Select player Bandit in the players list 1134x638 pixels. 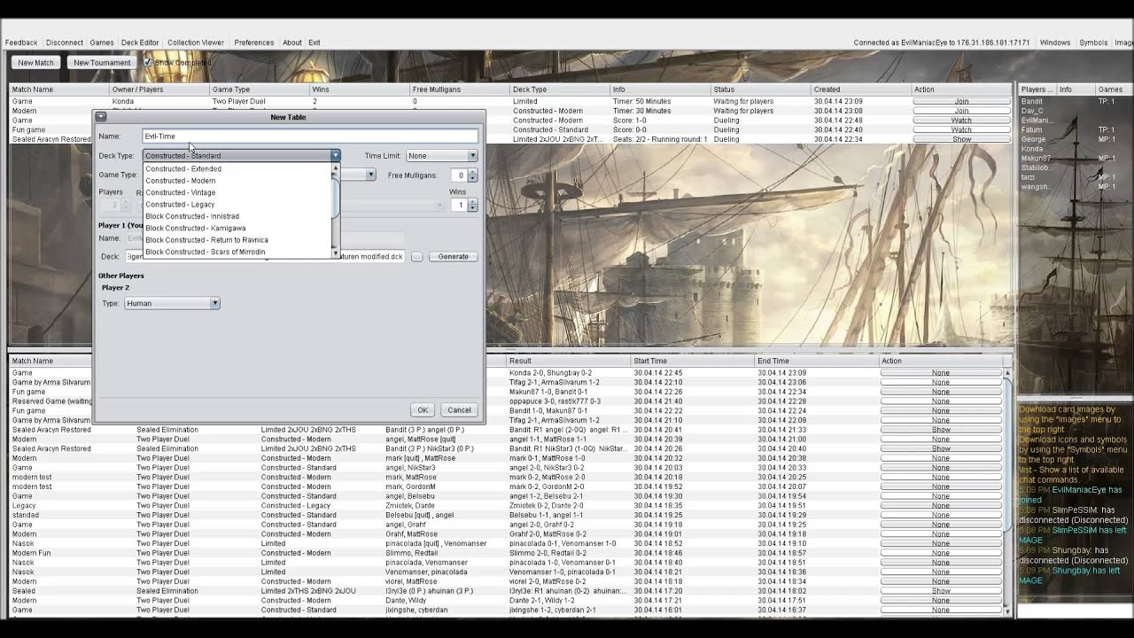coord(1032,102)
